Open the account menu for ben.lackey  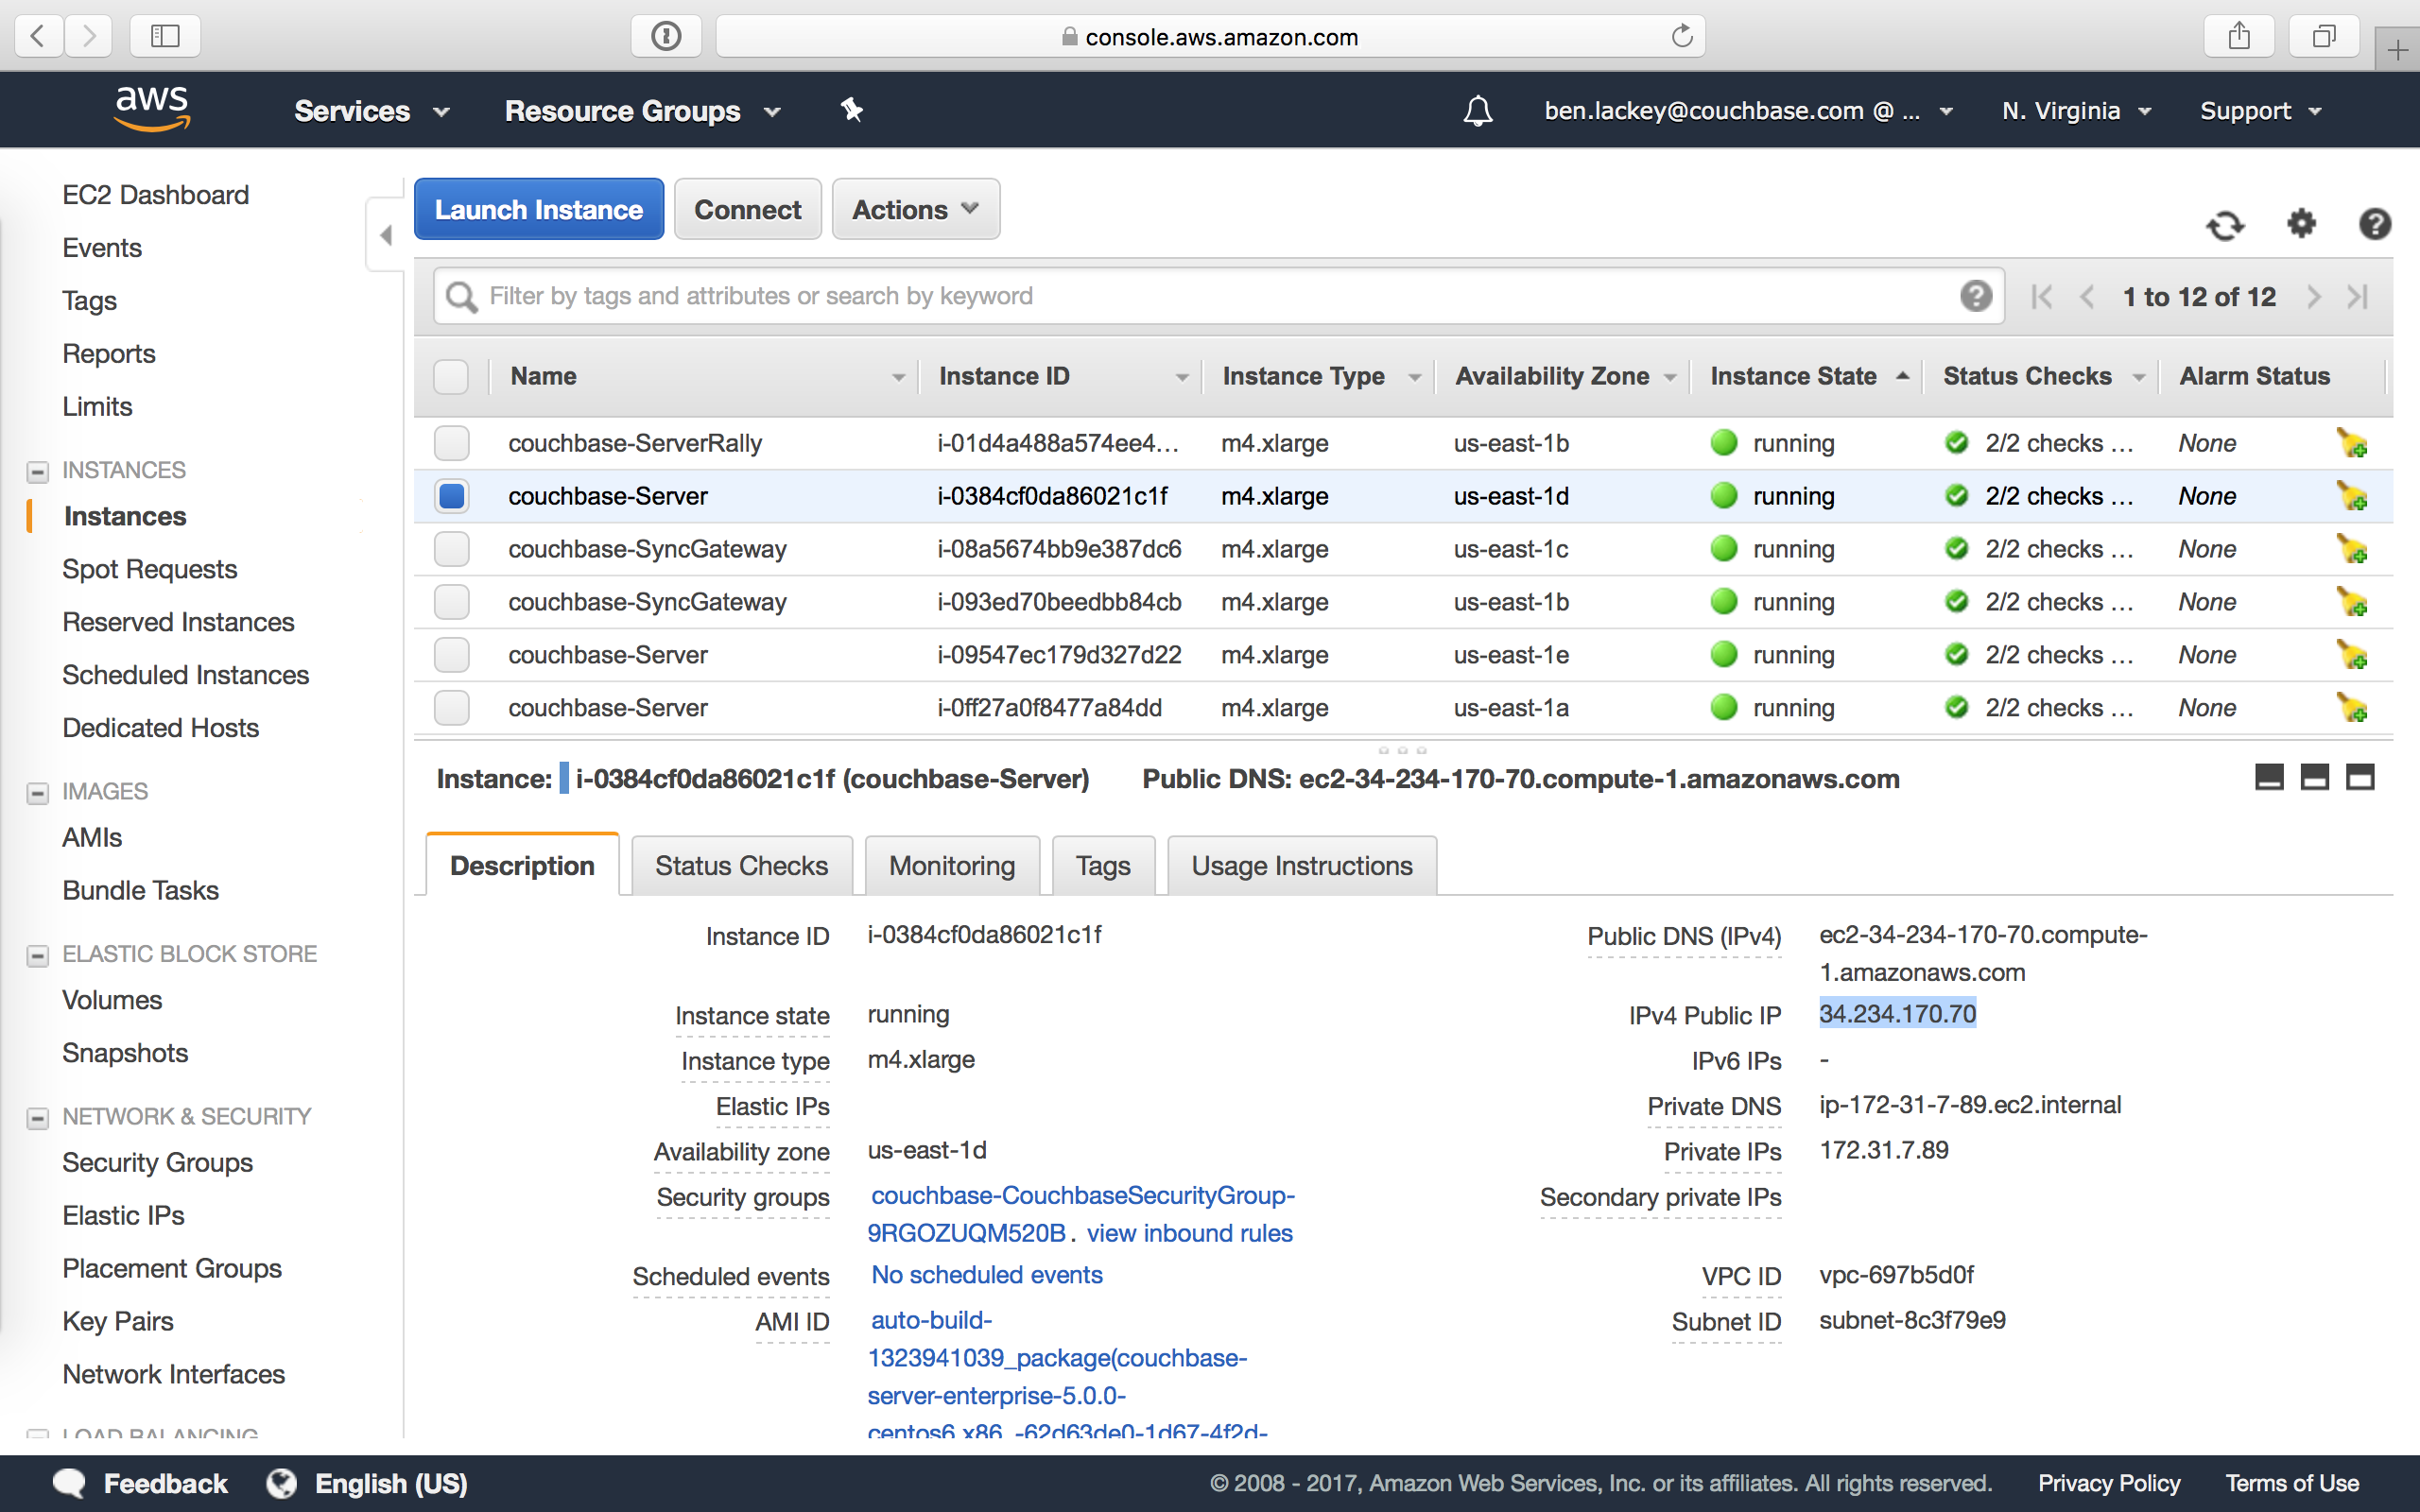coord(1748,111)
